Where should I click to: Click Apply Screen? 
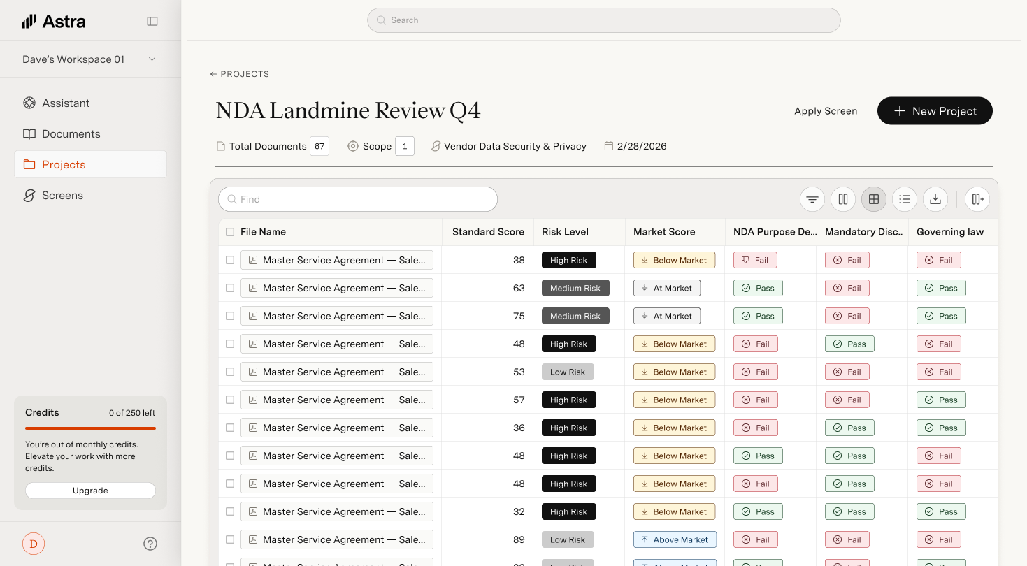826,111
